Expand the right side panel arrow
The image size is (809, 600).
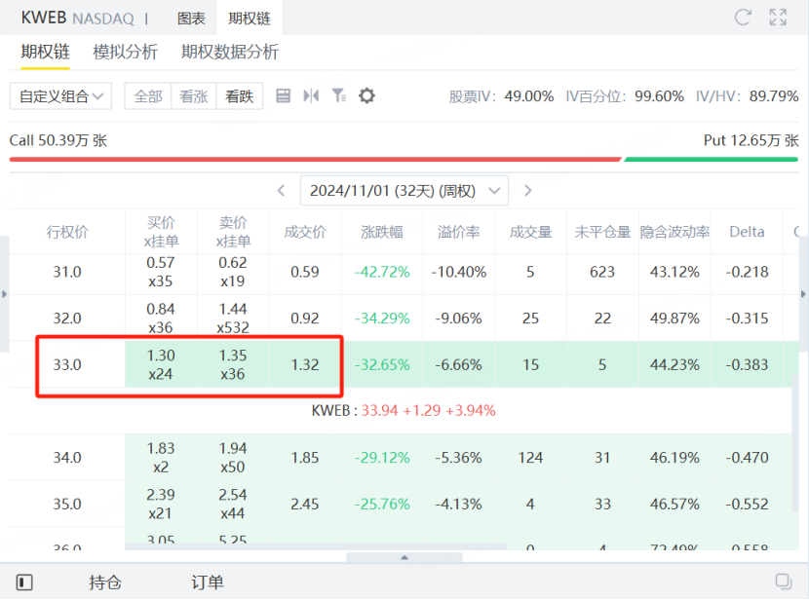pyautogui.click(x=803, y=294)
